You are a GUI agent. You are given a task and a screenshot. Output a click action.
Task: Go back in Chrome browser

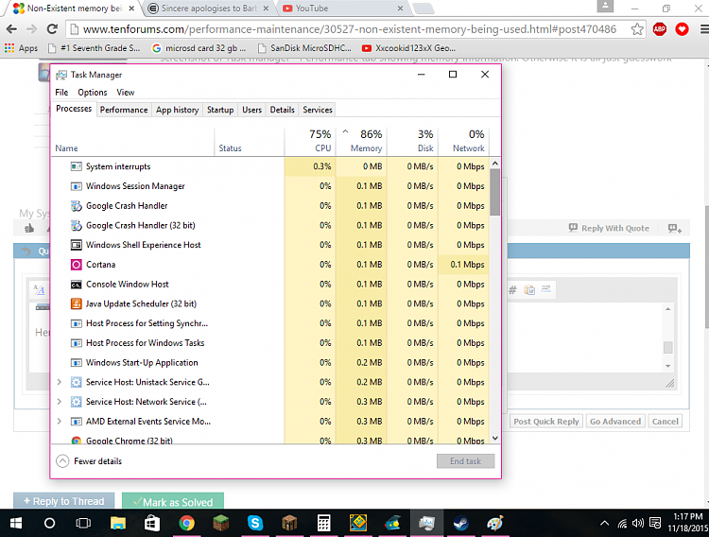pos(11,29)
